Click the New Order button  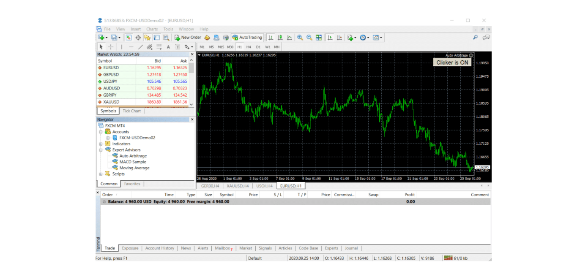click(188, 38)
